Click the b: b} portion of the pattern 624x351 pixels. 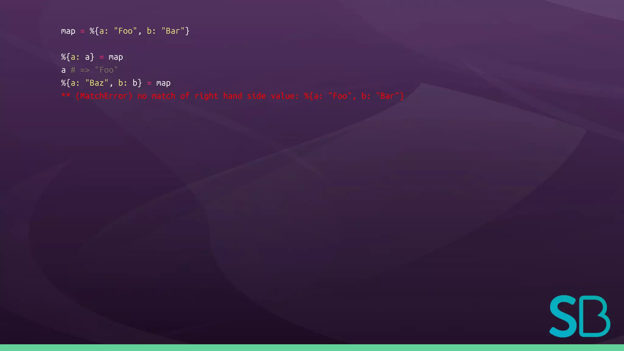130,83
